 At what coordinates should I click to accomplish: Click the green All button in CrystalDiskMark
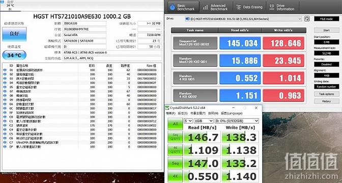(x=175, y=124)
